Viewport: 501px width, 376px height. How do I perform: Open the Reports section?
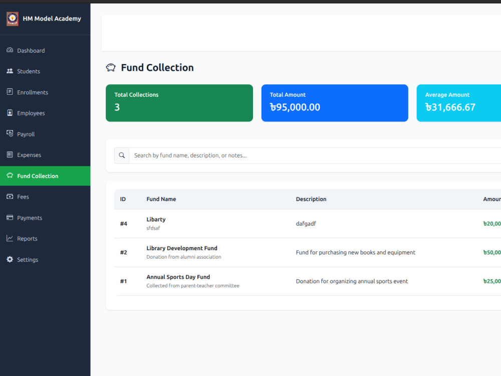tap(45, 239)
